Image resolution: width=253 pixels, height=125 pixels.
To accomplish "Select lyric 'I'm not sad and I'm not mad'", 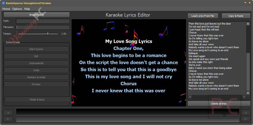I will tap(204, 27).
